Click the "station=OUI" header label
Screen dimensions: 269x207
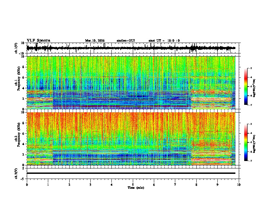click(126, 41)
